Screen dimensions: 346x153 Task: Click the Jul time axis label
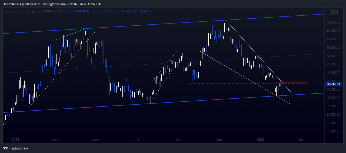tap(137, 140)
